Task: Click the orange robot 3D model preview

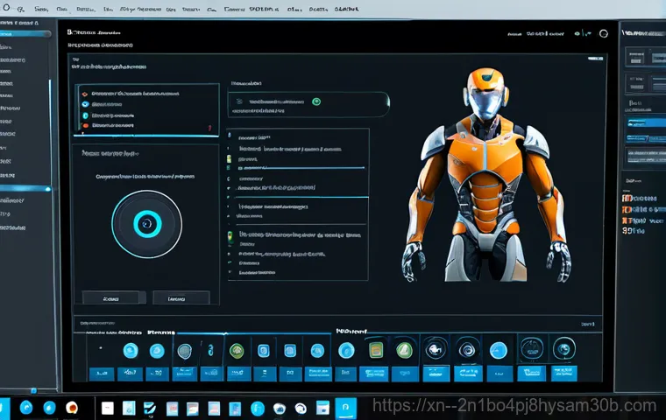Action: [x=486, y=175]
